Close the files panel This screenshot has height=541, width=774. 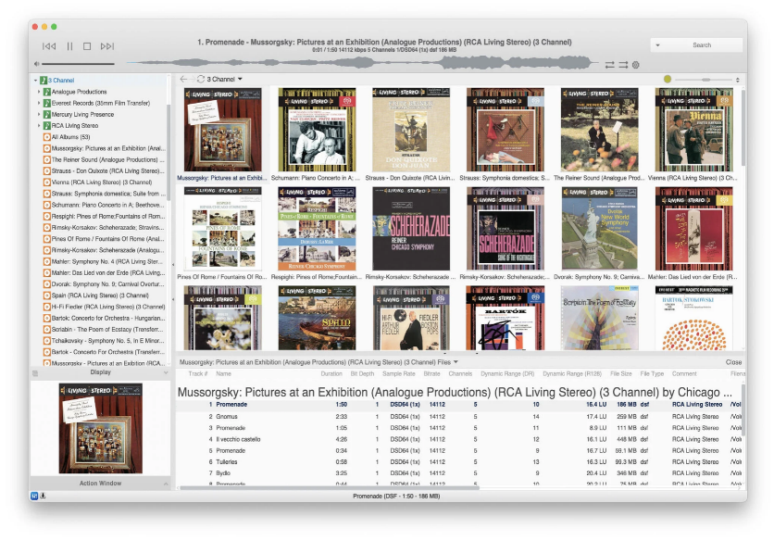733,362
